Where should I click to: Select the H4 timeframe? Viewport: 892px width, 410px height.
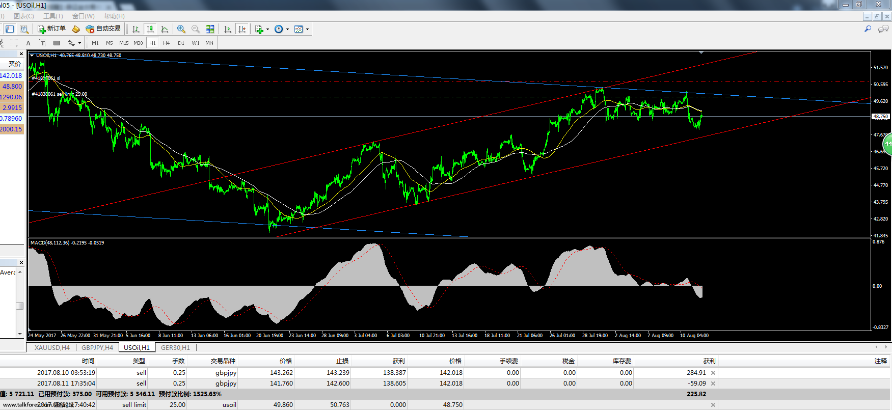click(x=167, y=43)
